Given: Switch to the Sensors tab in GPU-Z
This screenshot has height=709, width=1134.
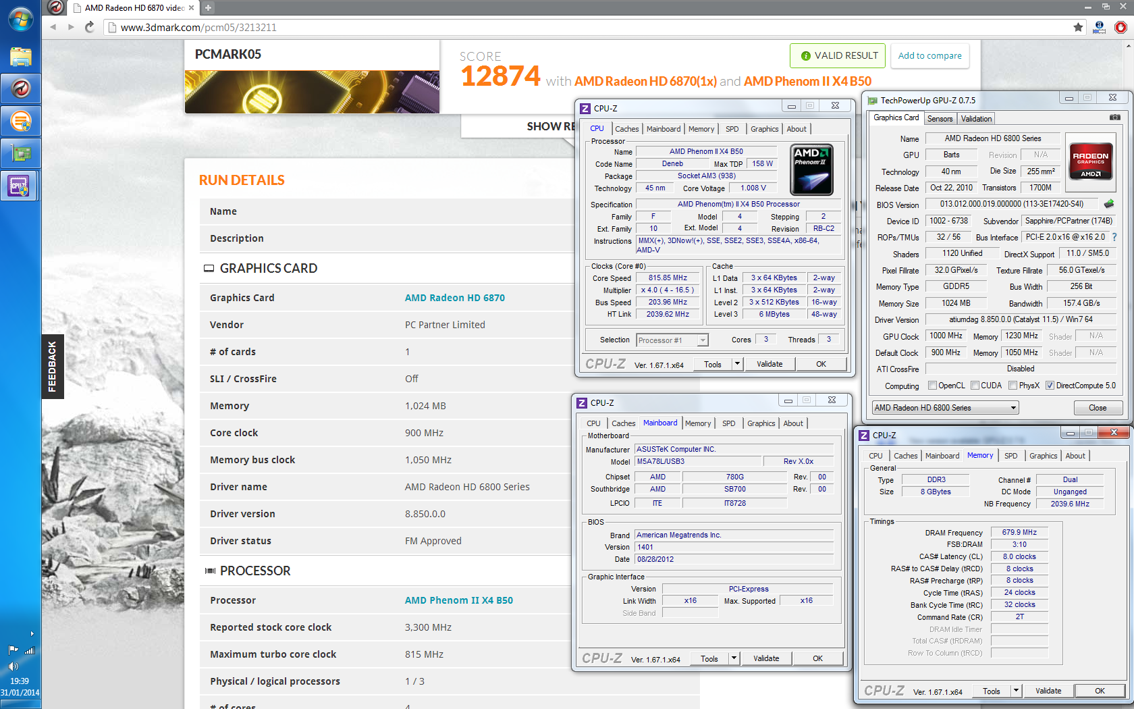Looking at the screenshot, I should coord(940,119).
